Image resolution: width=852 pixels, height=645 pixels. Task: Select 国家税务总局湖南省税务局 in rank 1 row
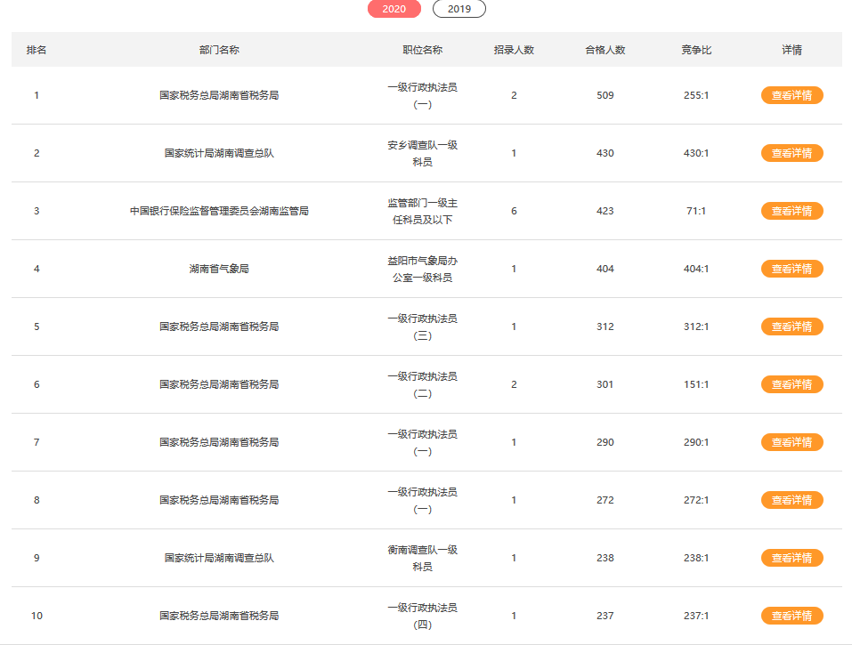219,95
